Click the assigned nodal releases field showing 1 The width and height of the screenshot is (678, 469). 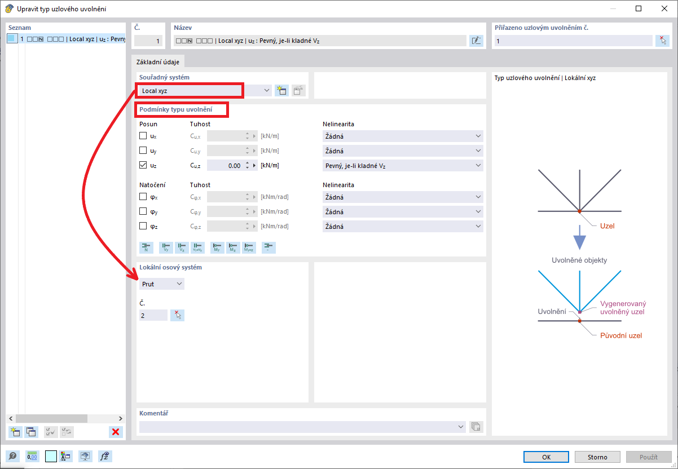click(x=574, y=41)
